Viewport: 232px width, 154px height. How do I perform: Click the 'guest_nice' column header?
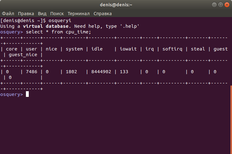coord(23,55)
